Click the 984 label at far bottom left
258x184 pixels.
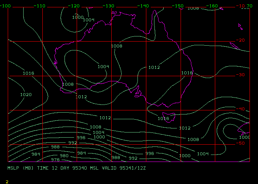point(36,154)
